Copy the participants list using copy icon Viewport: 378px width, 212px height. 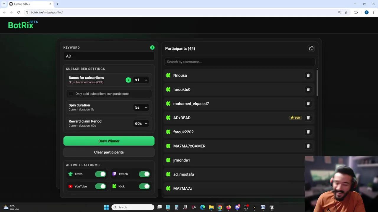click(x=311, y=49)
